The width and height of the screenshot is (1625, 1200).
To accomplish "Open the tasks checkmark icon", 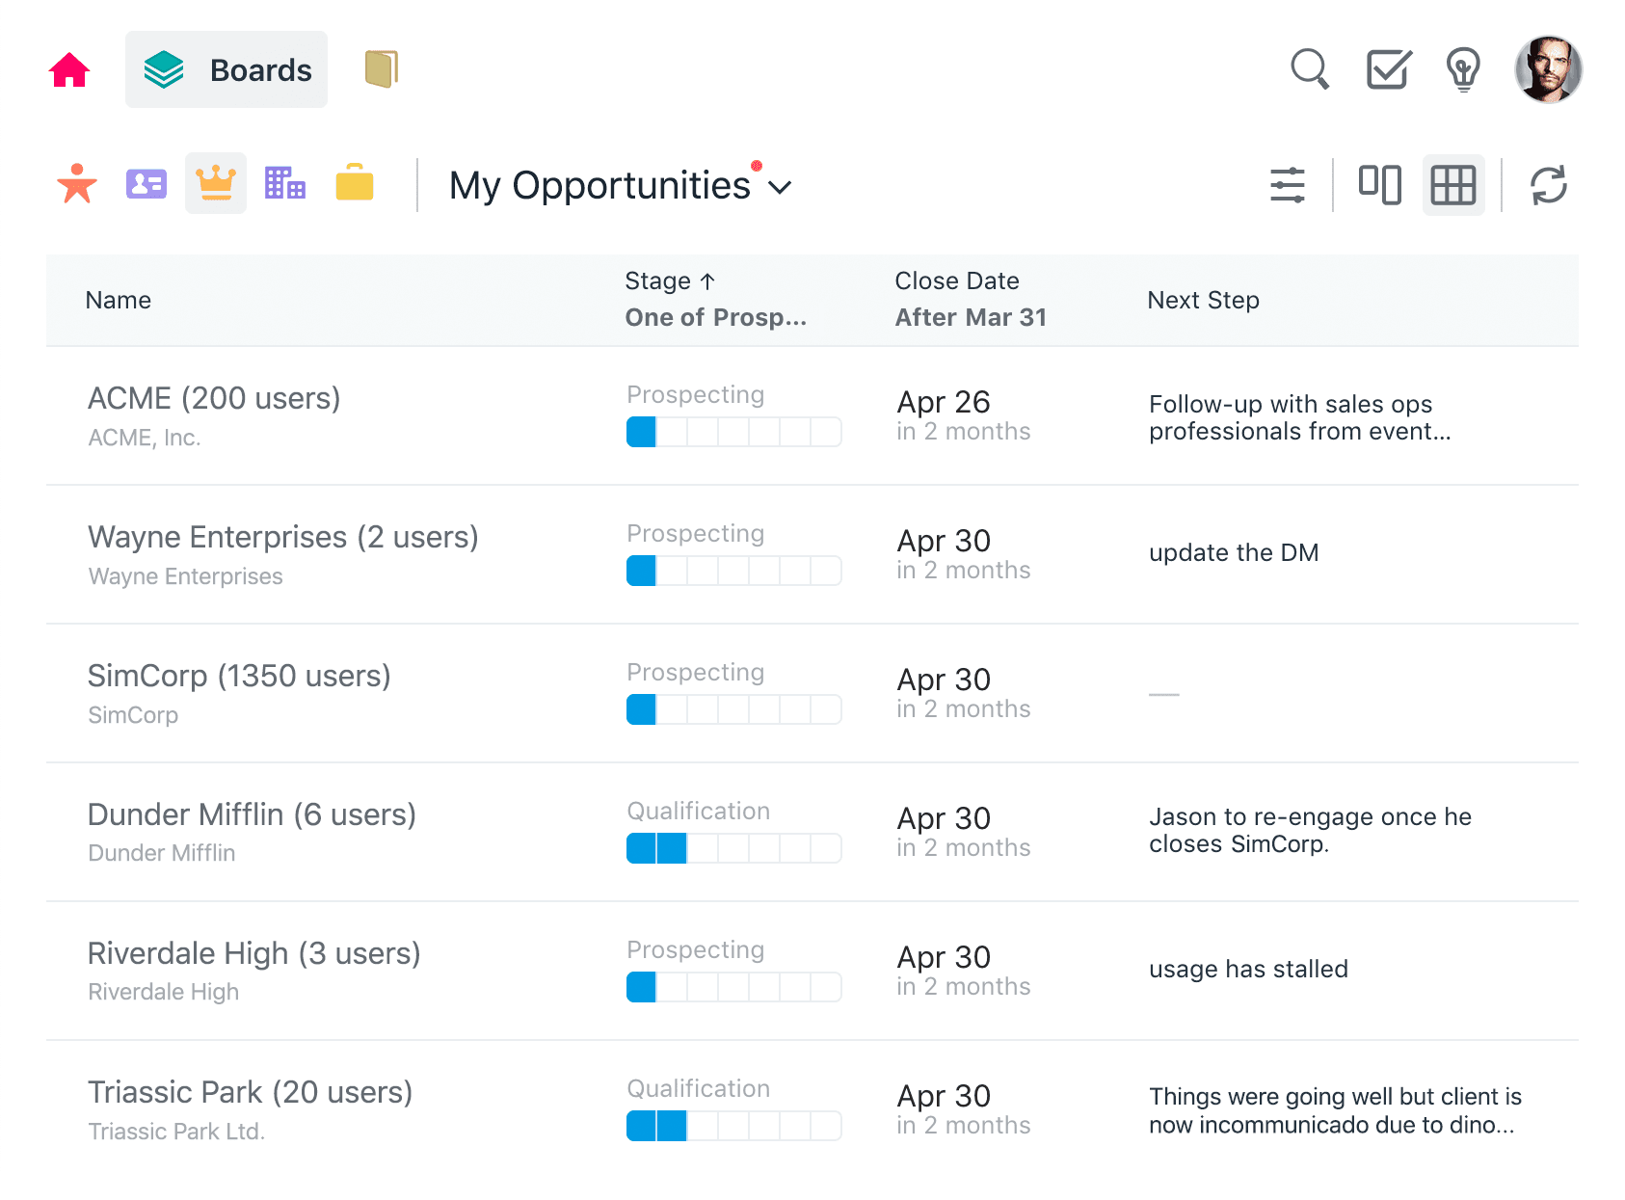I will tap(1389, 69).
